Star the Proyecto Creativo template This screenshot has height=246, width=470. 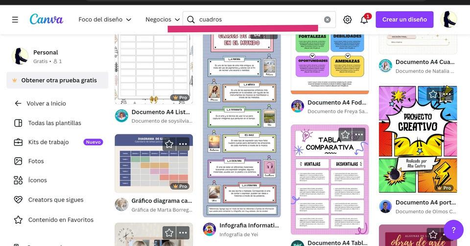(433, 95)
